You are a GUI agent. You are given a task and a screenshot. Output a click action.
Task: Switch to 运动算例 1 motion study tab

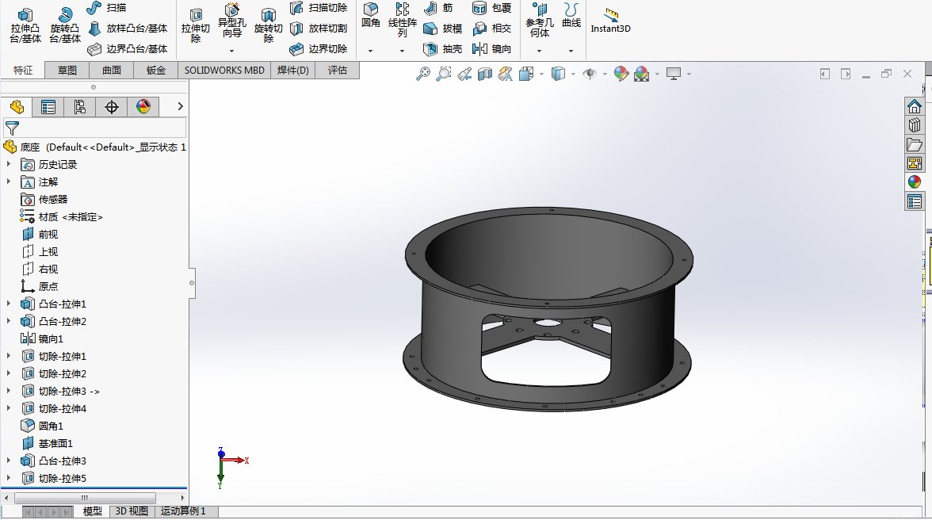pos(183,511)
